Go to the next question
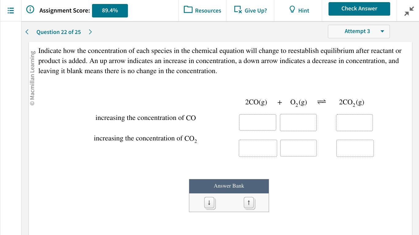Image resolution: width=419 pixels, height=235 pixels. click(90, 32)
